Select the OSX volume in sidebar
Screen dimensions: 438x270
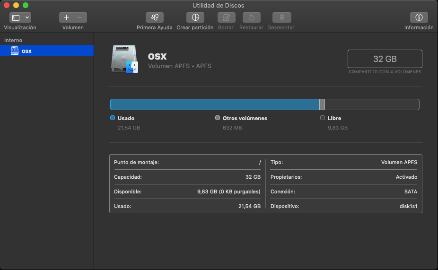pyautogui.click(x=47, y=51)
